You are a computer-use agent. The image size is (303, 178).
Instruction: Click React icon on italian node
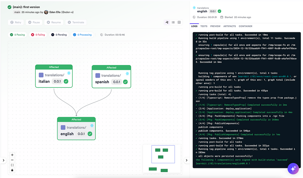[69, 73]
